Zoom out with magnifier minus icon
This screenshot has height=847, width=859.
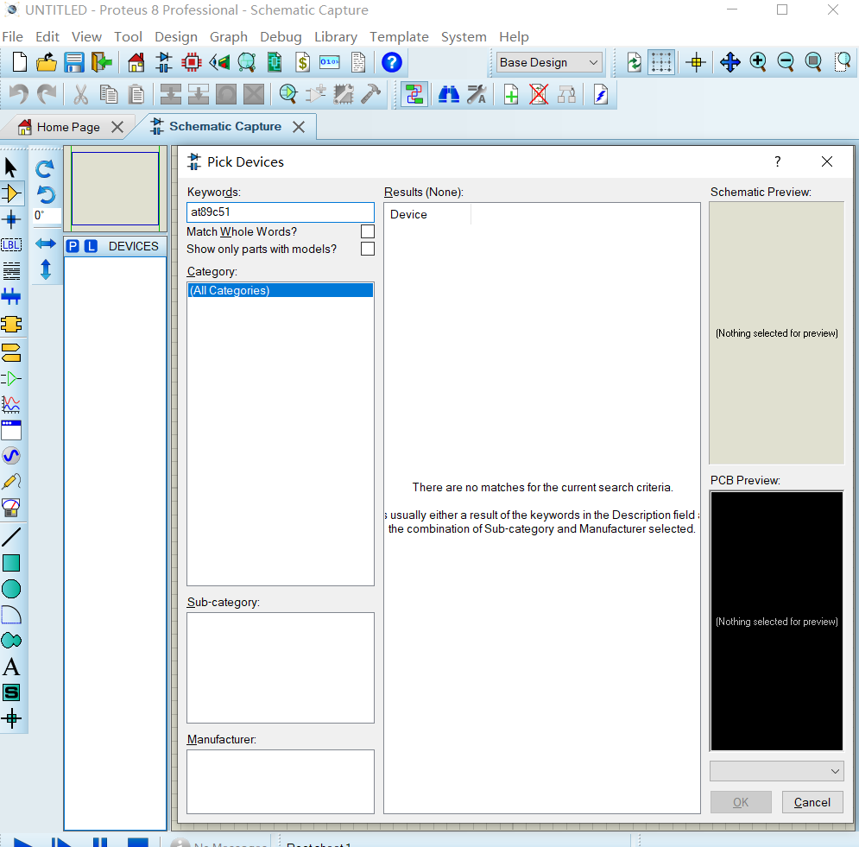click(786, 62)
